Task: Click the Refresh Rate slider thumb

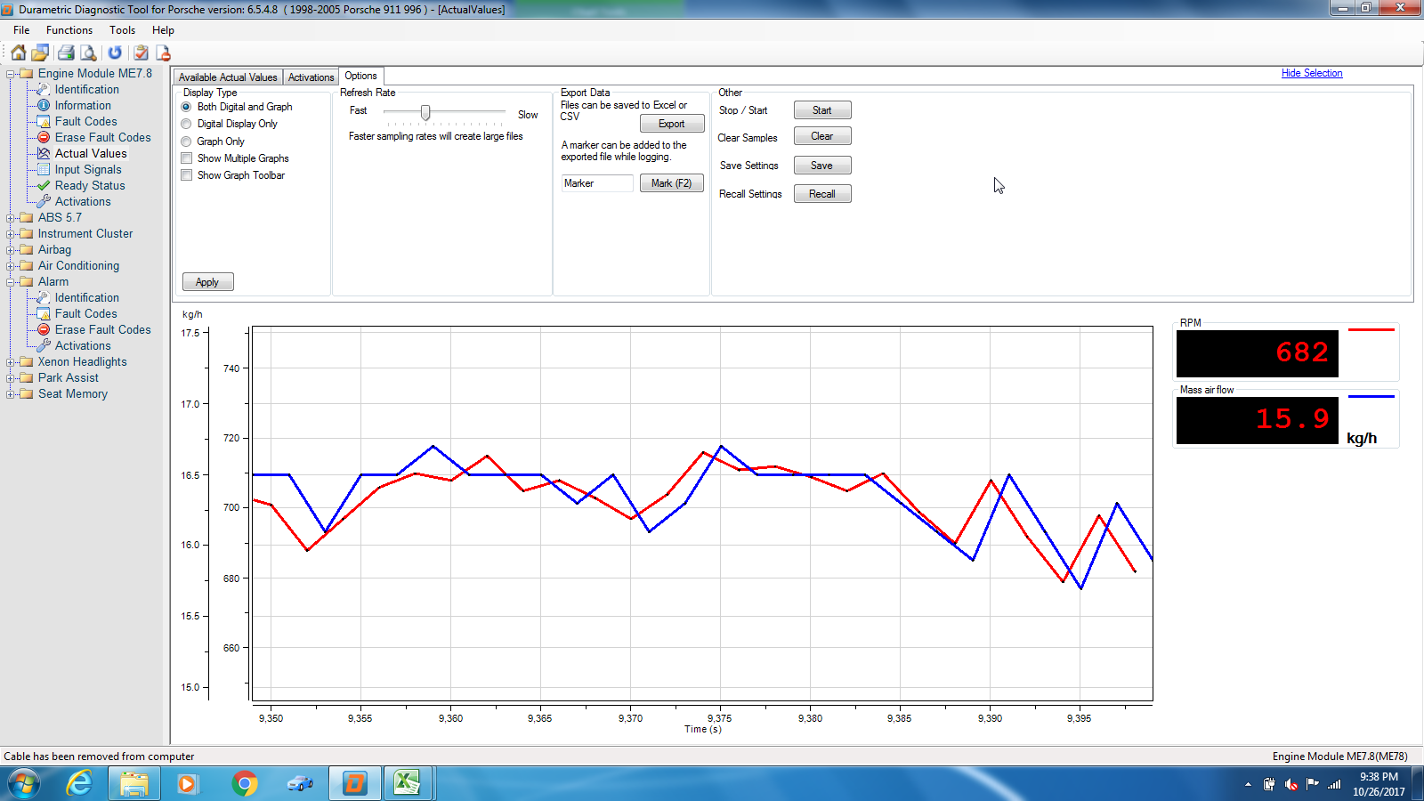Action: [425, 112]
